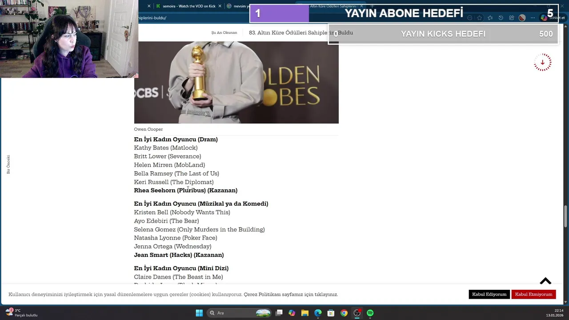
Task: Switch to the 'mevsim' browser tab
Action: tap(239, 6)
